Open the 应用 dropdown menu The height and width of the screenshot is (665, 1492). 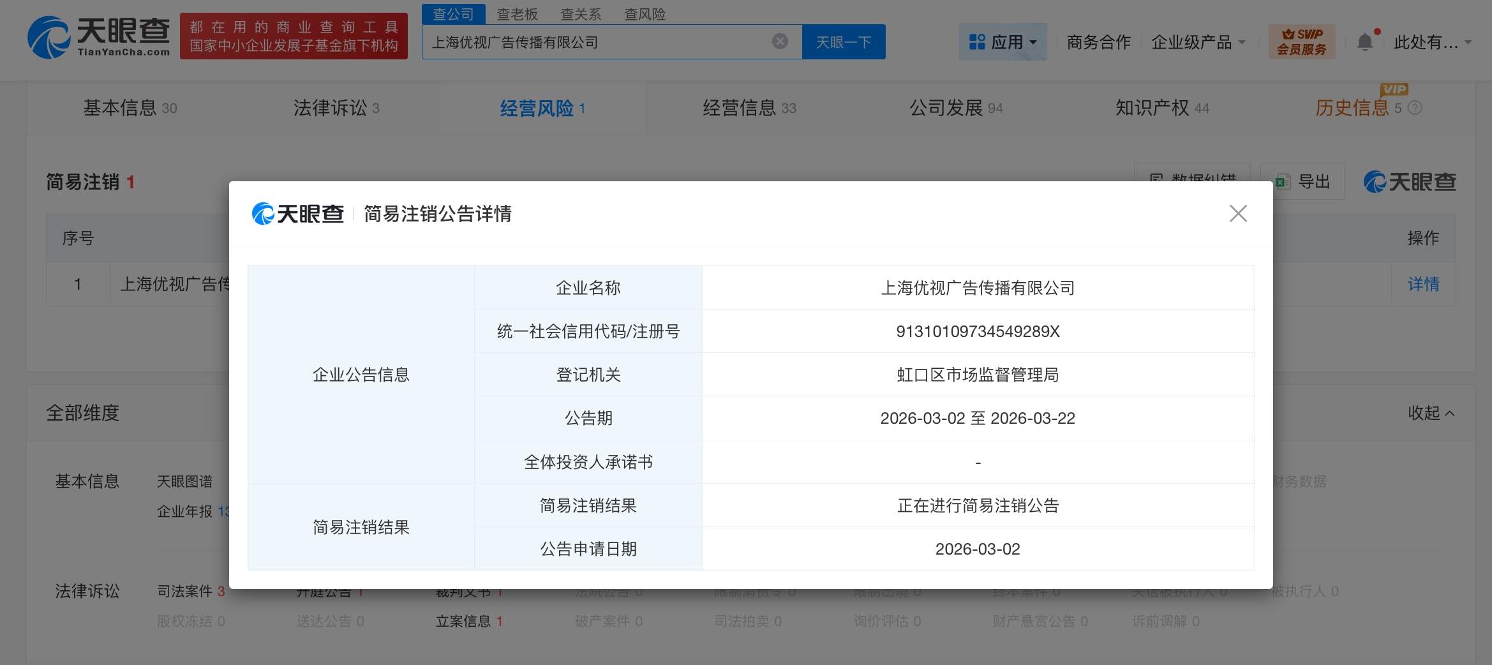point(1003,42)
